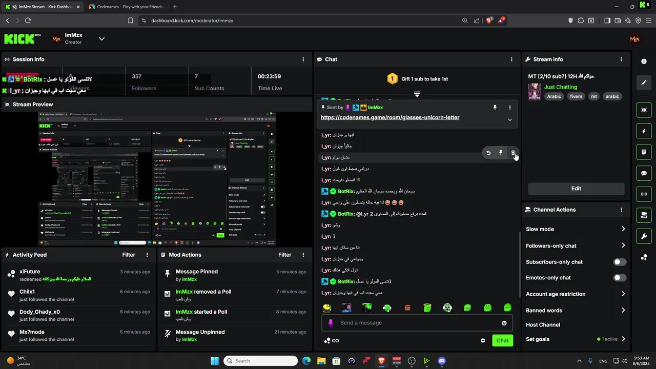Click the info icon in right sidebar

coord(644,61)
